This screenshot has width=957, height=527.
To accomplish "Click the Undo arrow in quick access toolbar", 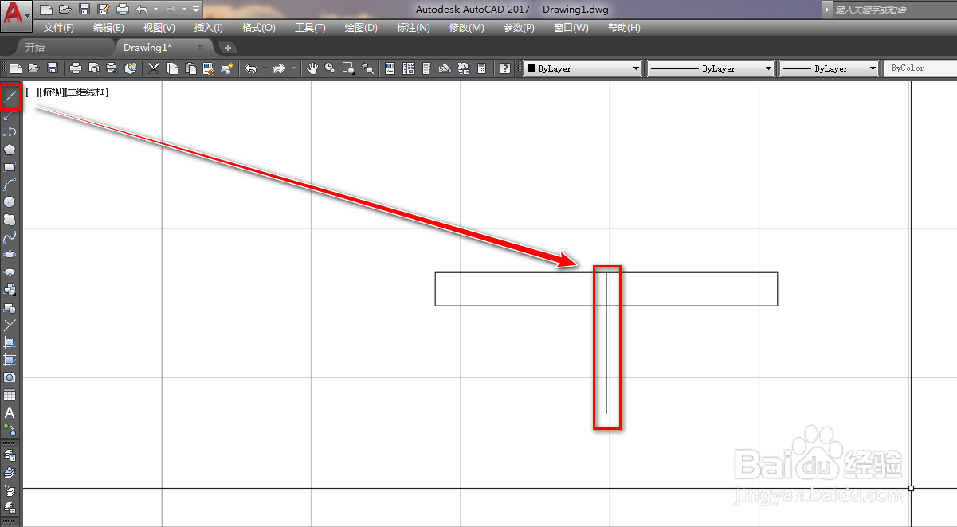I will click(142, 10).
